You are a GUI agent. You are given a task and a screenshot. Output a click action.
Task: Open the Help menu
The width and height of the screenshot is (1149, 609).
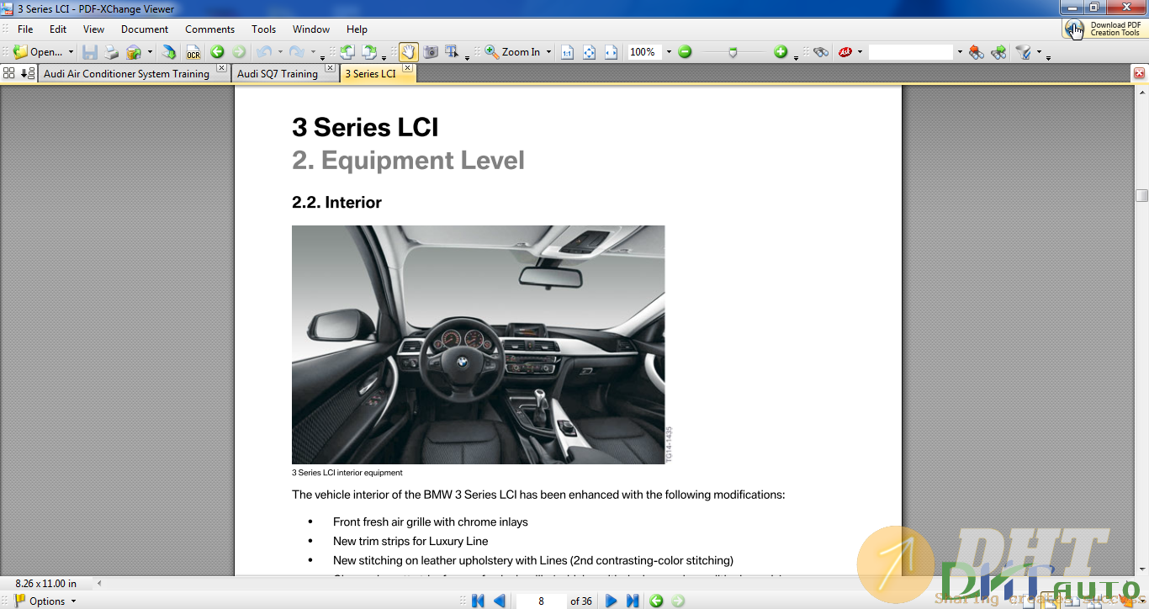pos(357,29)
